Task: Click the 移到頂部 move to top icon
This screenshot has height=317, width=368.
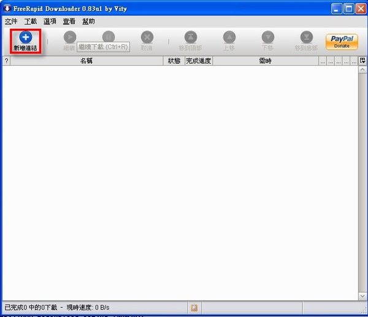Action: 191,37
